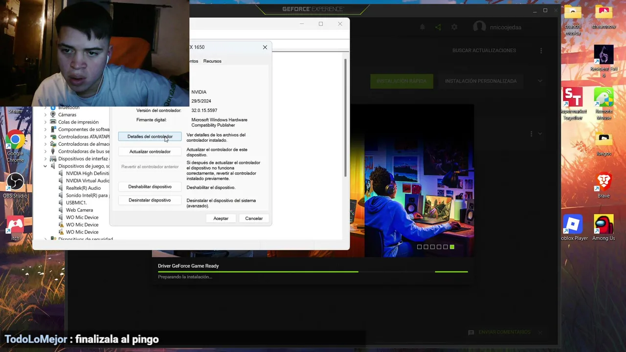This screenshot has height=352, width=626.
Task: Launch Supermarket Together shortcut
Action: coord(573,104)
